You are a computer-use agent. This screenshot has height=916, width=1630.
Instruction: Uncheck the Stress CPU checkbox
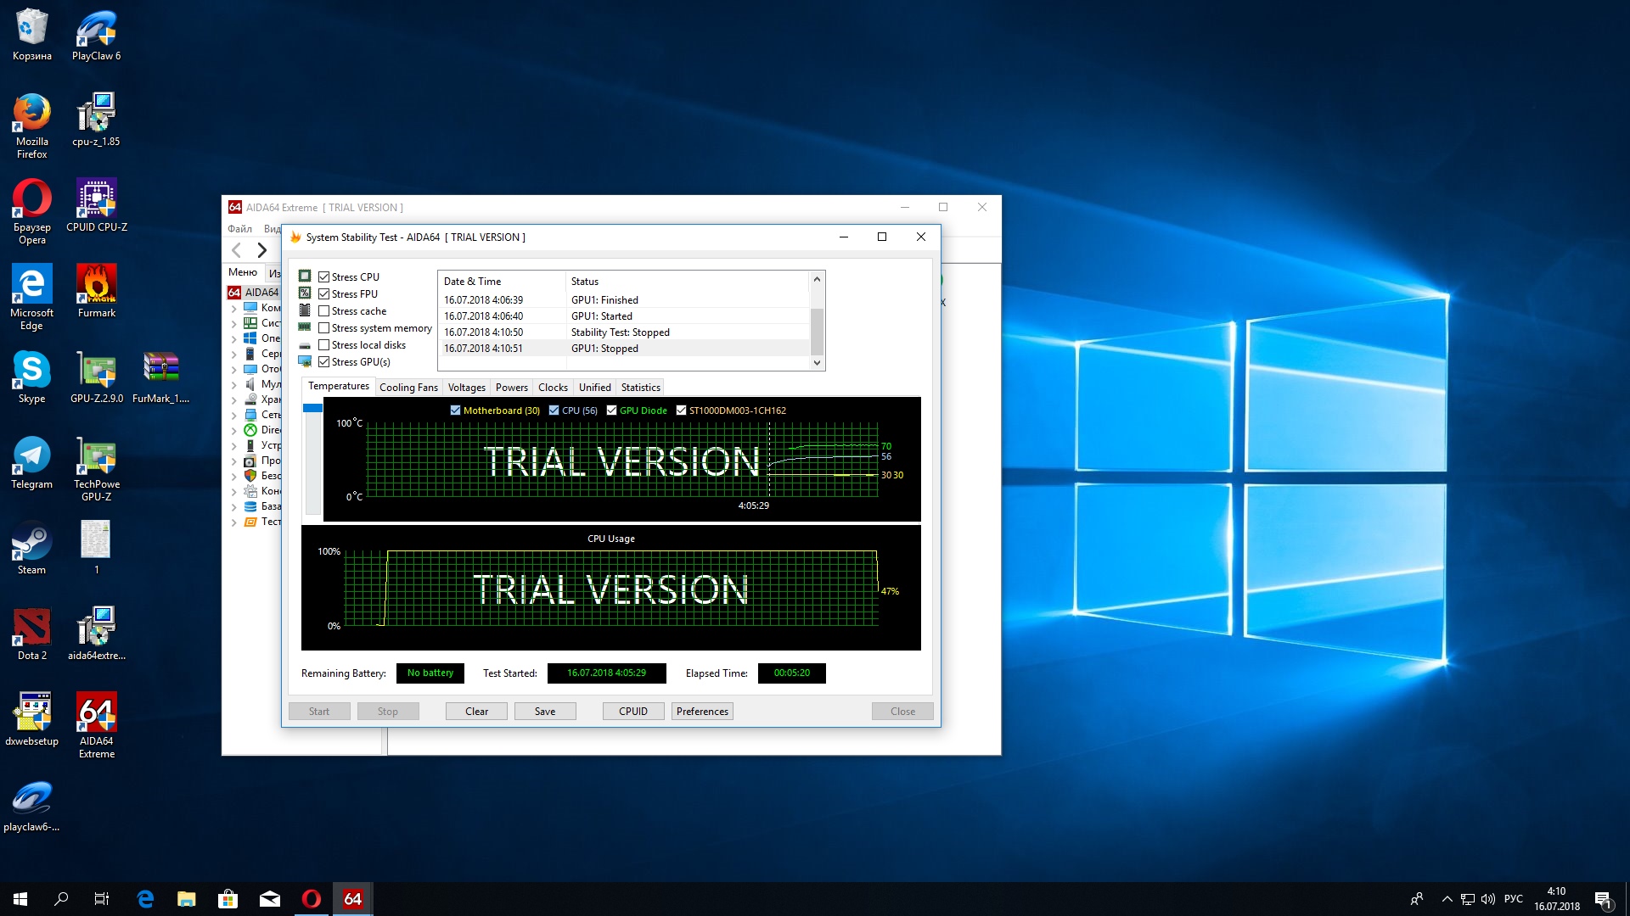coord(323,277)
